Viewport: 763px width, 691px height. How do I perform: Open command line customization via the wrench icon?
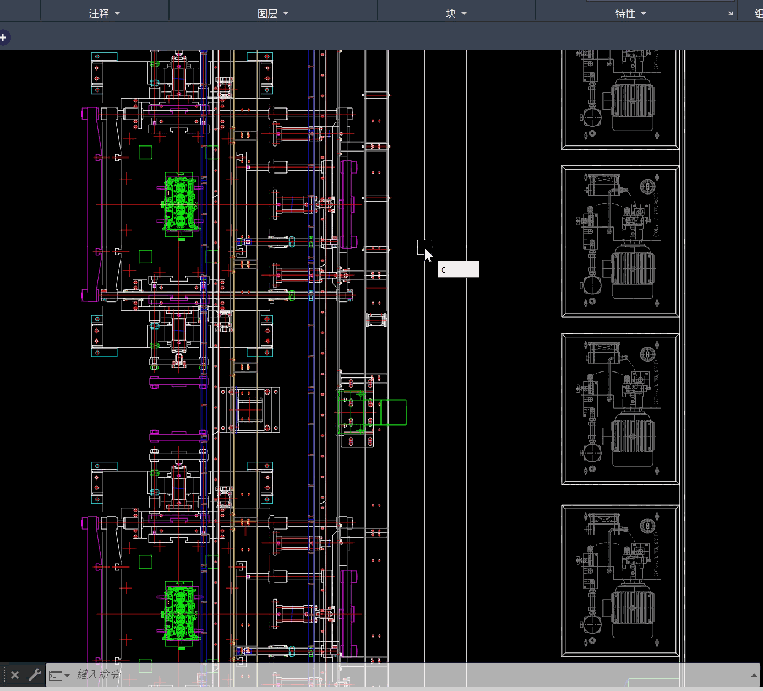pyautogui.click(x=35, y=675)
